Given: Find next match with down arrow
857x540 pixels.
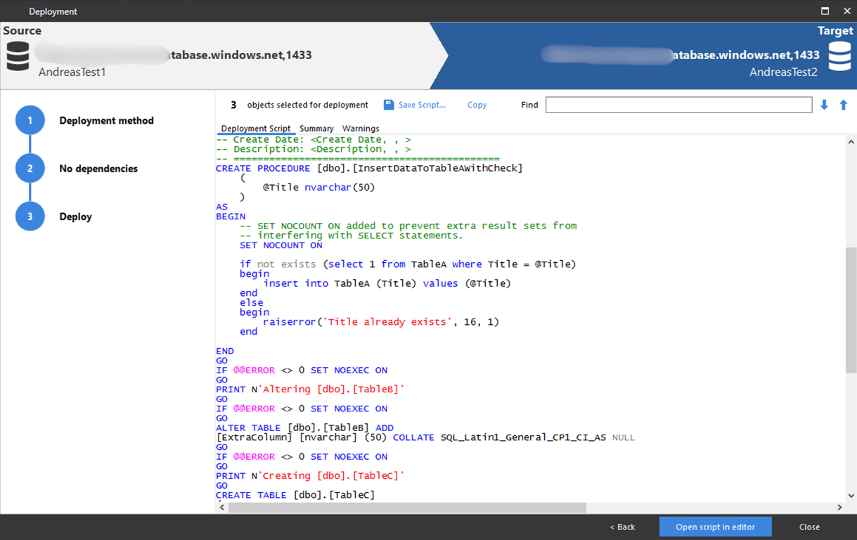Looking at the screenshot, I should 825,105.
